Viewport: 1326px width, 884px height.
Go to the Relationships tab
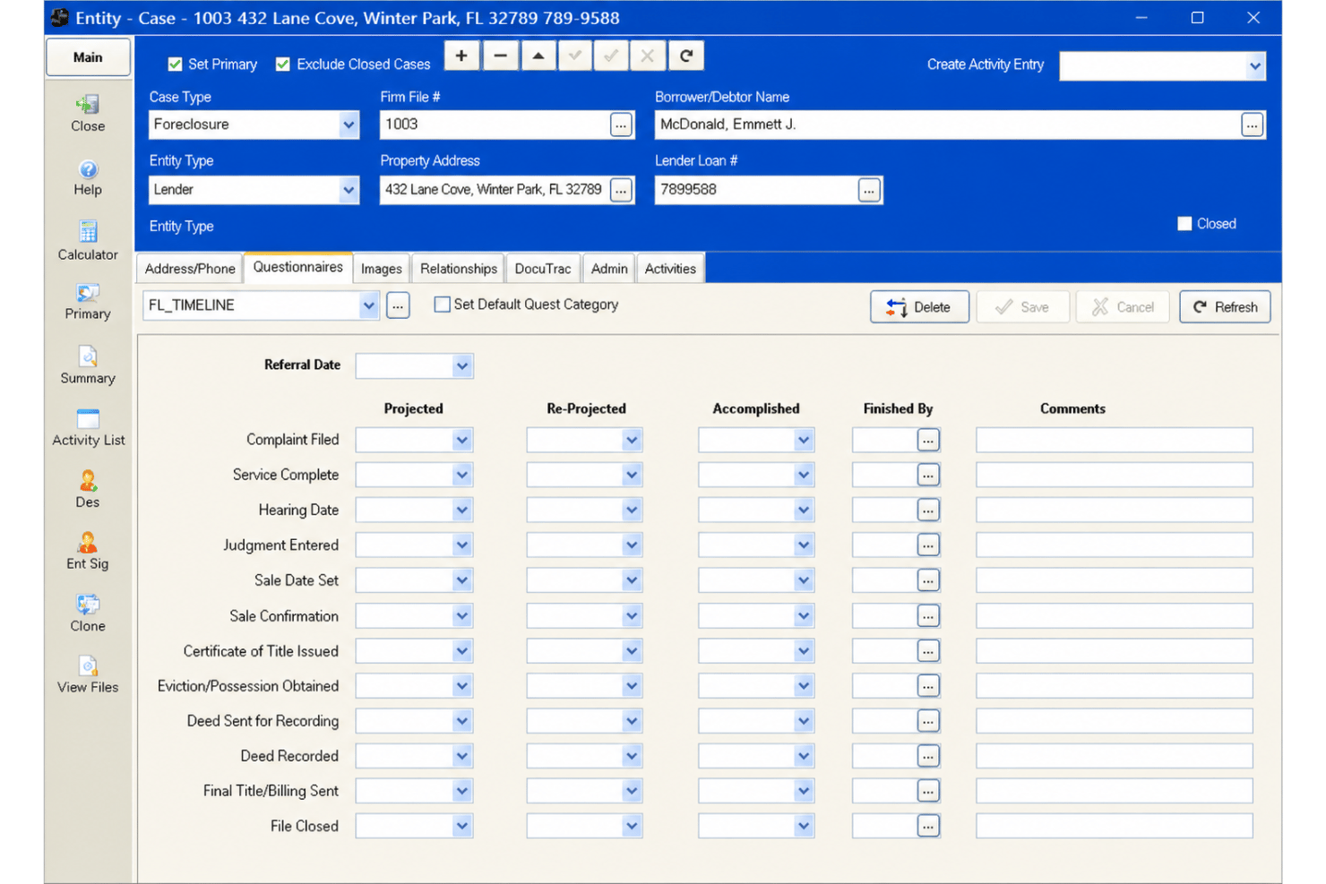[x=459, y=269]
